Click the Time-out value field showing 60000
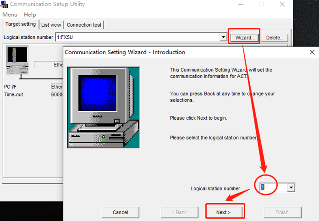Viewport: 319px width, 221px height. (x=57, y=94)
